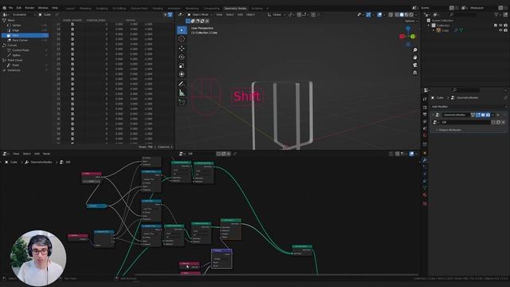Open the Edit menu
Screen dimensions: 510x287
coord(19,8)
